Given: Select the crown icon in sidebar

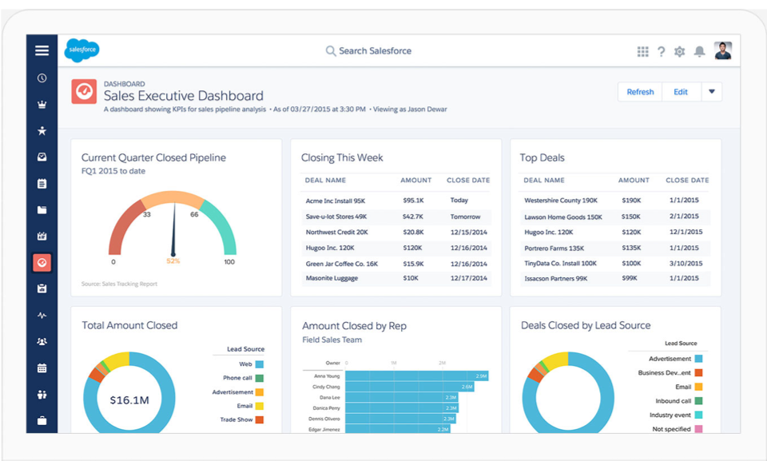Looking at the screenshot, I should coord(42,104).
